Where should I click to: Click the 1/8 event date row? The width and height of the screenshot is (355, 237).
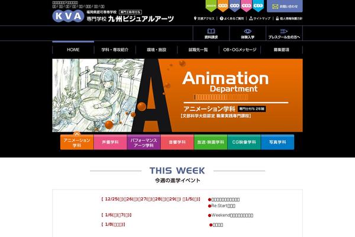pyautogui.click(x=113, y=225)
